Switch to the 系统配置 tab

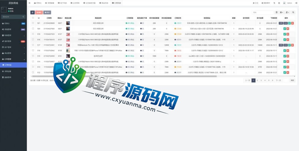pos(49,3)
